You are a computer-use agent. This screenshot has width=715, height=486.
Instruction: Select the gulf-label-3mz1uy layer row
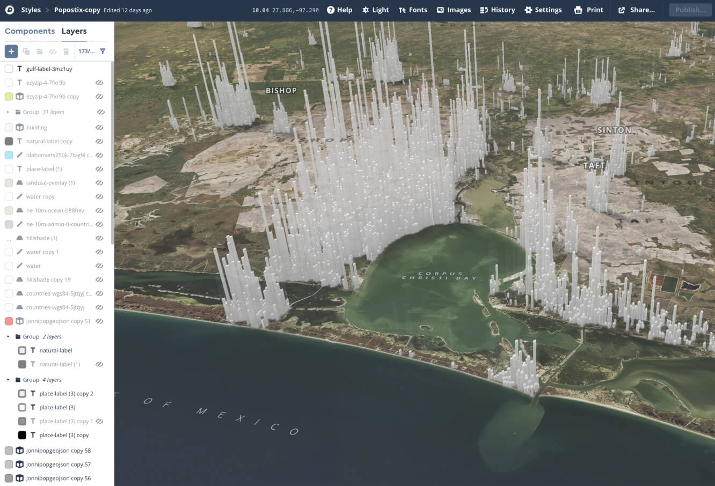pyautogui.click(x=49, y=69)
